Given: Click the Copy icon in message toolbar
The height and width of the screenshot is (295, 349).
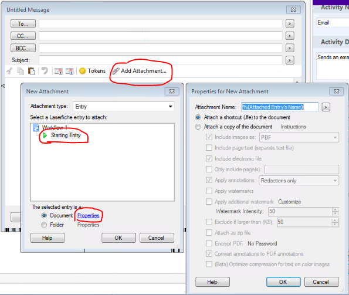Looking at the screenshot, I should (x=21, y=71).
